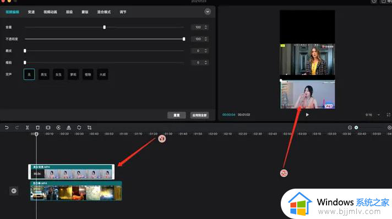Select the woman-in-pink video in preview
392x219 pixels.
tap(308, 94)
